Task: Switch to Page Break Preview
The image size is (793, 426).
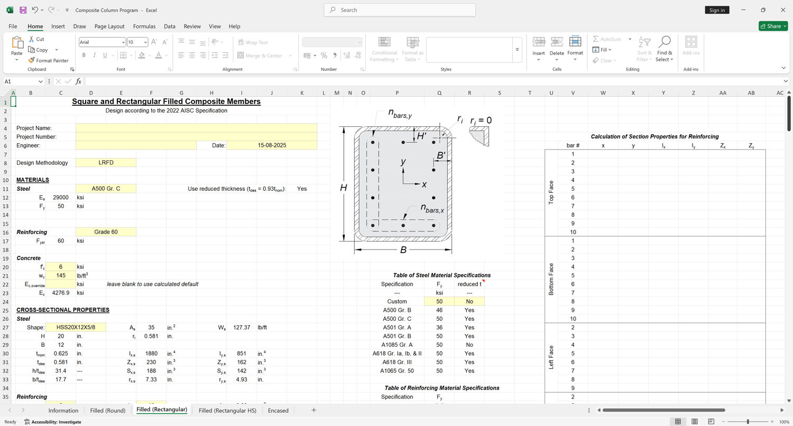Action: [711, 422]
